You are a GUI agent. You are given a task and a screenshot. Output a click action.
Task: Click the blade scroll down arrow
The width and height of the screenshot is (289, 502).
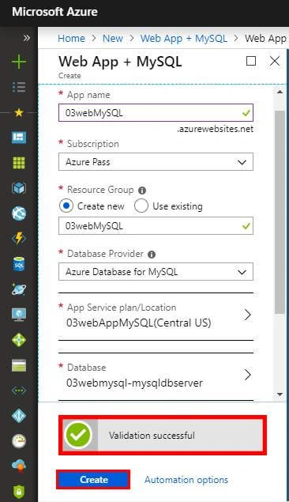point(280,394)
